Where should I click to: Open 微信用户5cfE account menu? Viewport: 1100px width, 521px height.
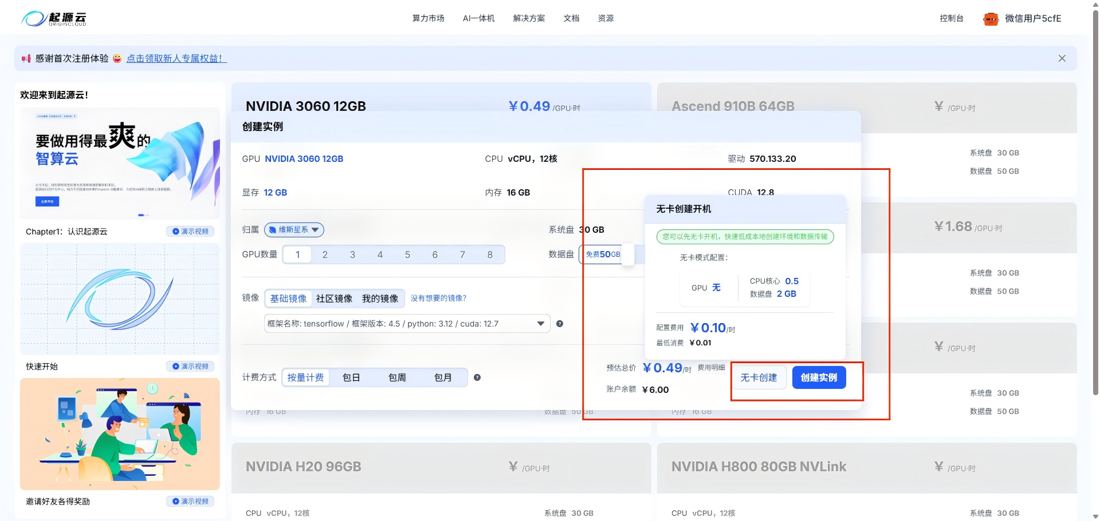pyautogui.click(x=1033, y=18)
